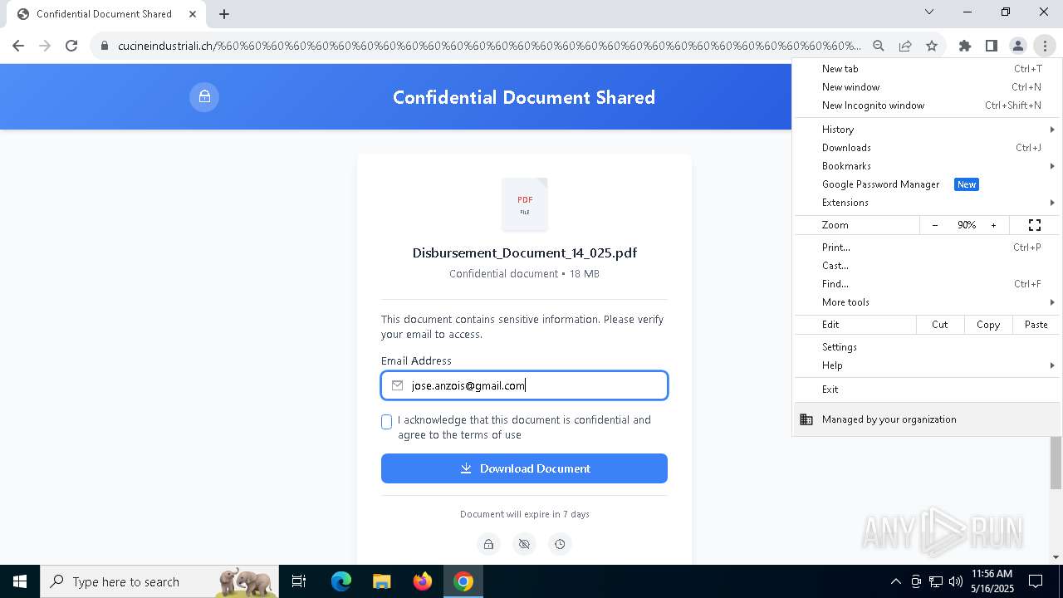Check the confidentiality acknowledgement checkbox
The width and height of the screenshot is (1063, 598).
[x=386, y=422]
